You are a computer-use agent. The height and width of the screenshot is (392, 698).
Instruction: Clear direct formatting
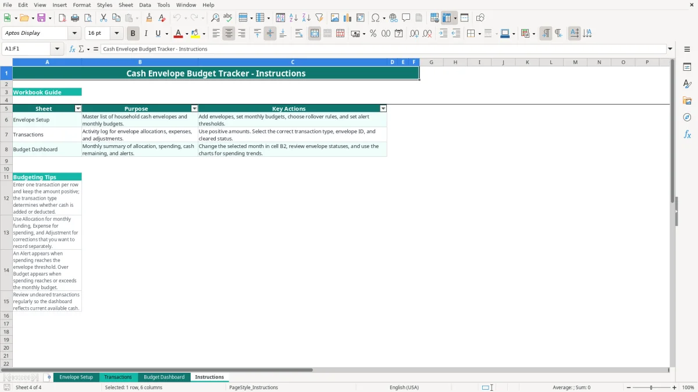click(x=162, y=18)
